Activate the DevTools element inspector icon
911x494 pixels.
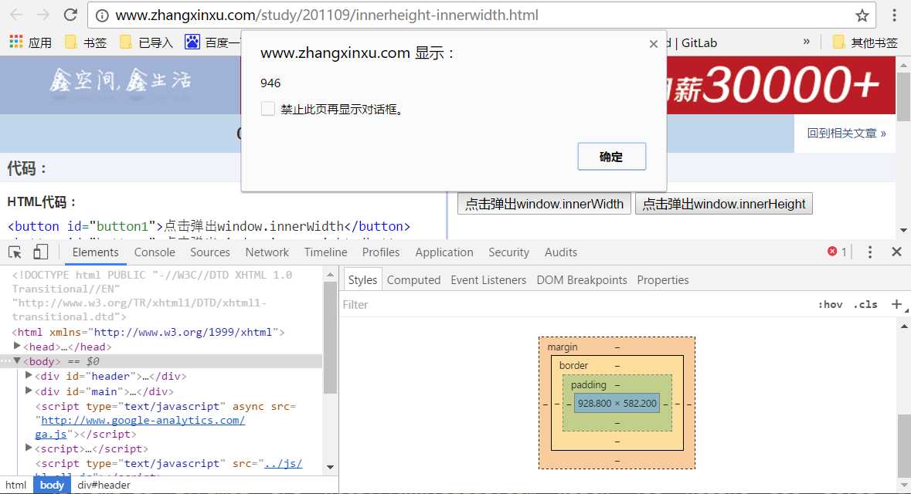15,252
